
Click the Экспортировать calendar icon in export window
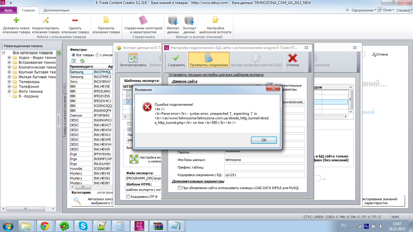coord(133,58)
